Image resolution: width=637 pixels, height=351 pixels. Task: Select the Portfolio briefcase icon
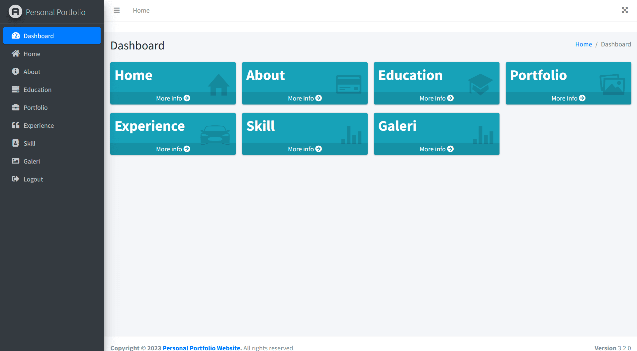[x=16, y=107]
